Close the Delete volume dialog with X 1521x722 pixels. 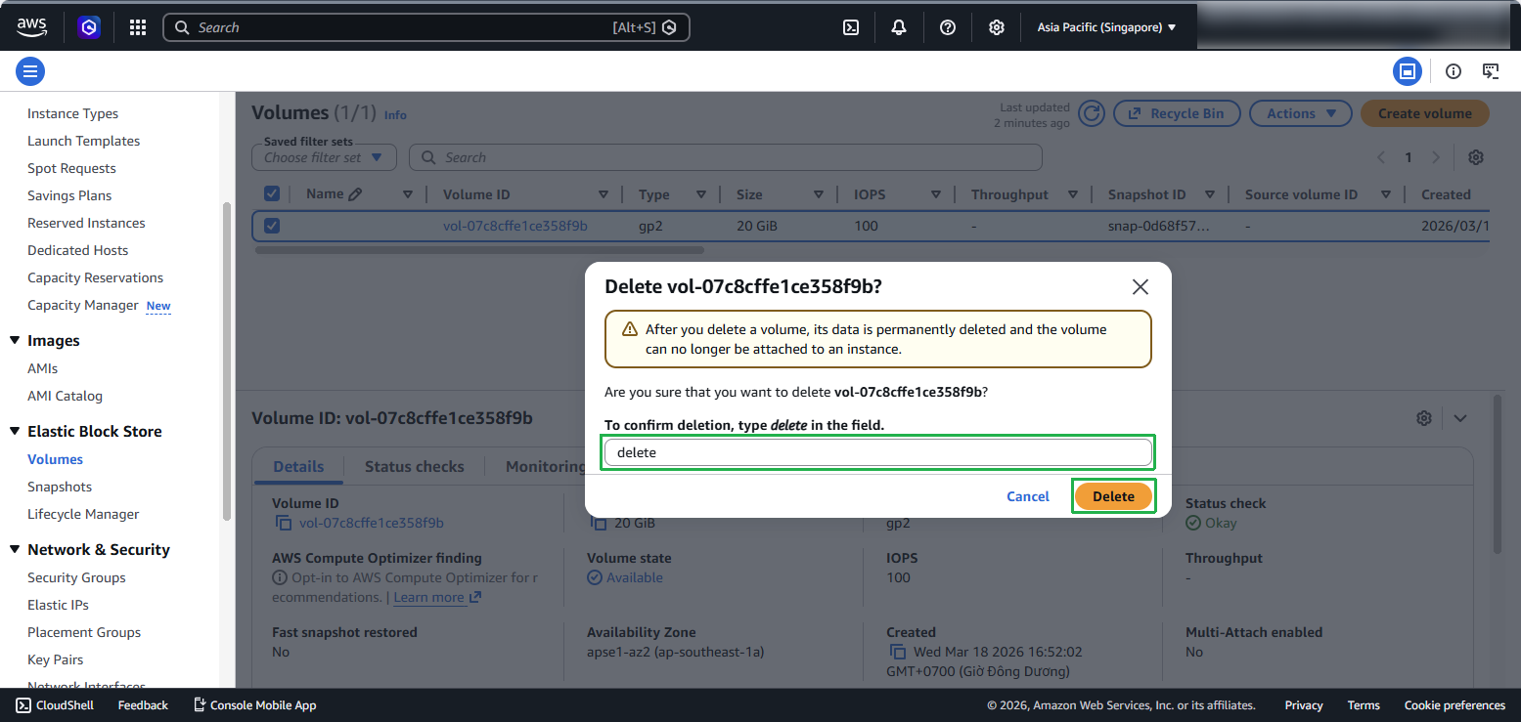(1140, 286)
